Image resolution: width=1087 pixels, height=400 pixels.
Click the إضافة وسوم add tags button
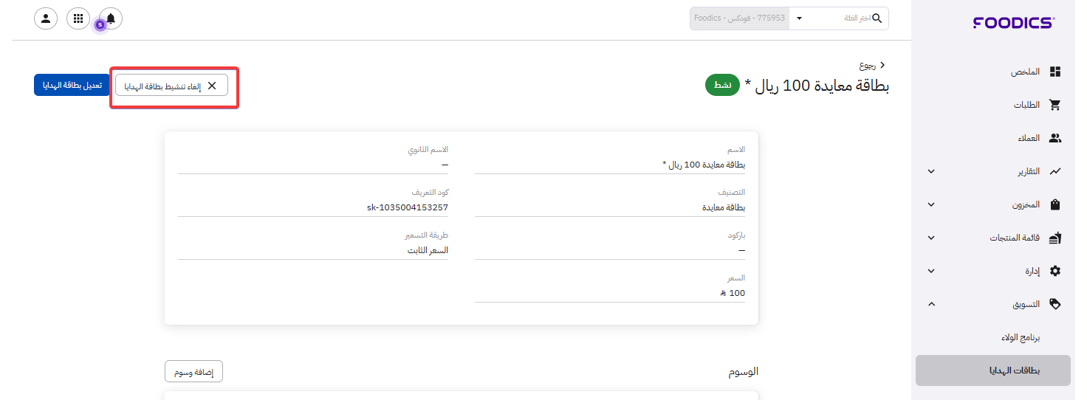pos(193,372)
